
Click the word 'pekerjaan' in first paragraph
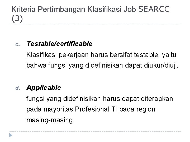pos(74,55)
